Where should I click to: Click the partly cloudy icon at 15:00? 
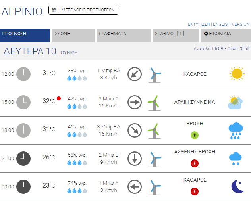pyautogui.click(x=236, y=102)
